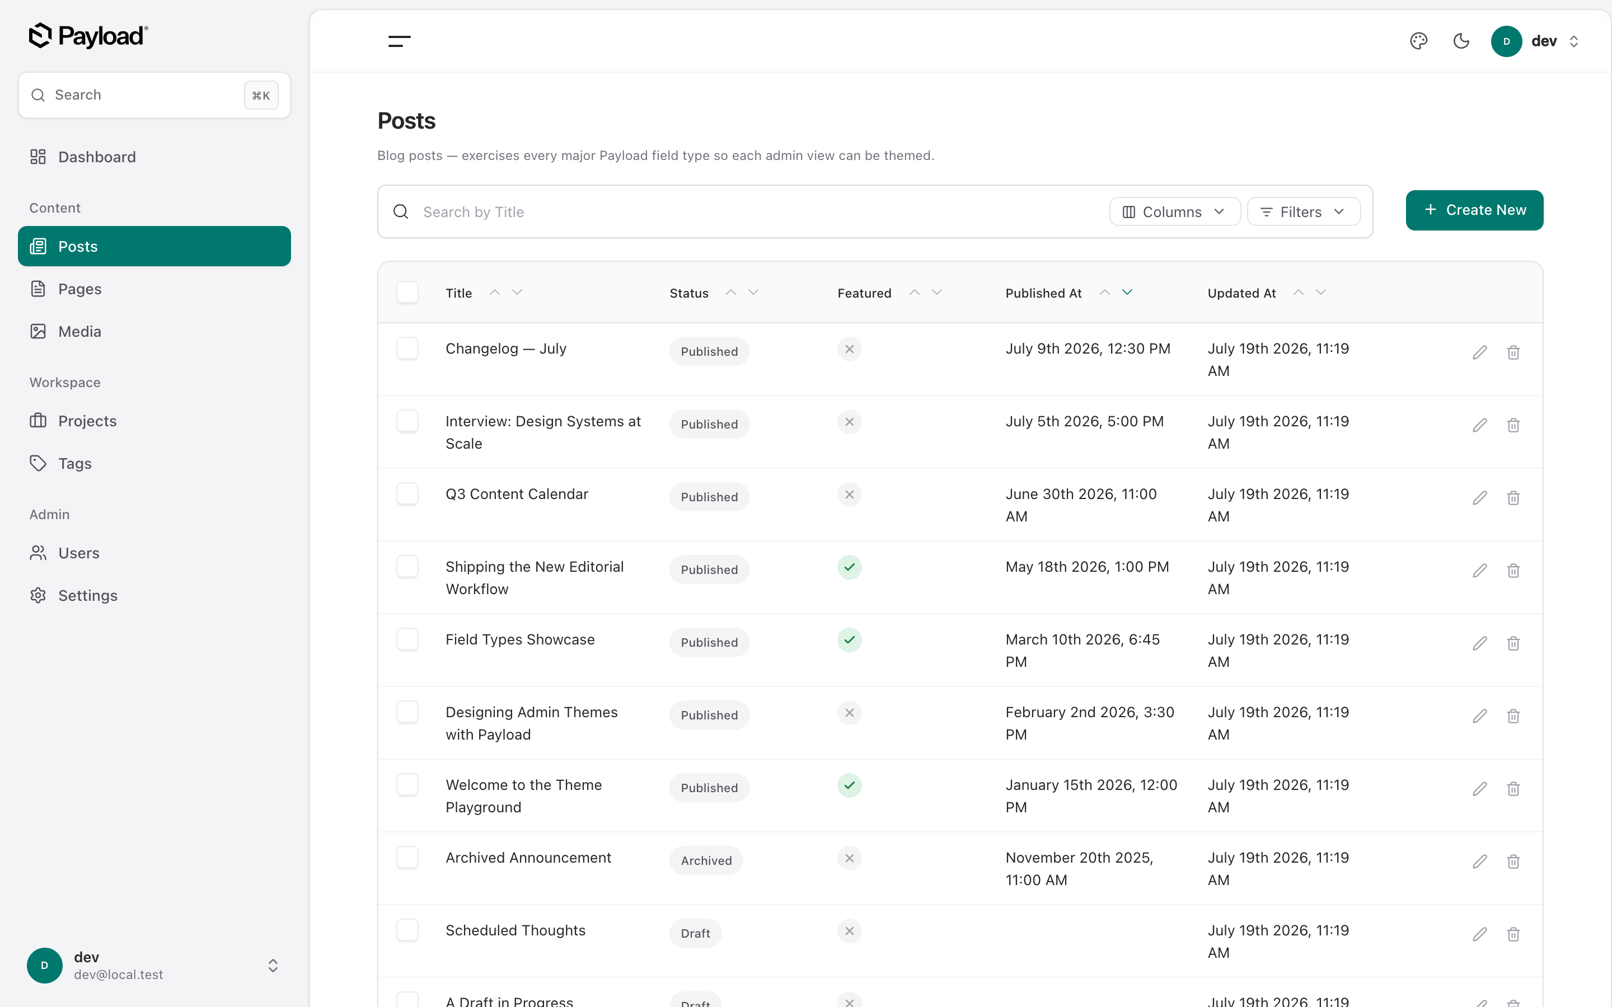1612x1007 pixels.
Task: Open Settings in sidebar
Action: (x=154, y=595)
